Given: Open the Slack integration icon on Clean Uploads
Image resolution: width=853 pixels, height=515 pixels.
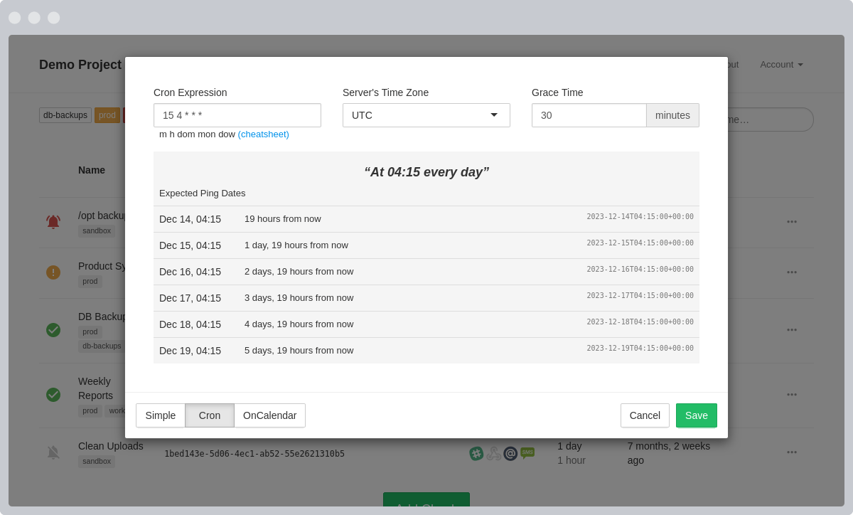Looking at the screenshot, I should pyautogui.click(x=476, y=453).
